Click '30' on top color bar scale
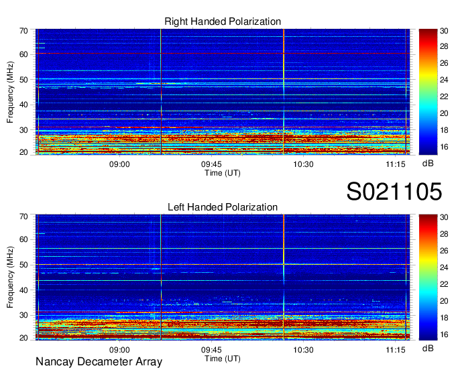 point(444,31)
